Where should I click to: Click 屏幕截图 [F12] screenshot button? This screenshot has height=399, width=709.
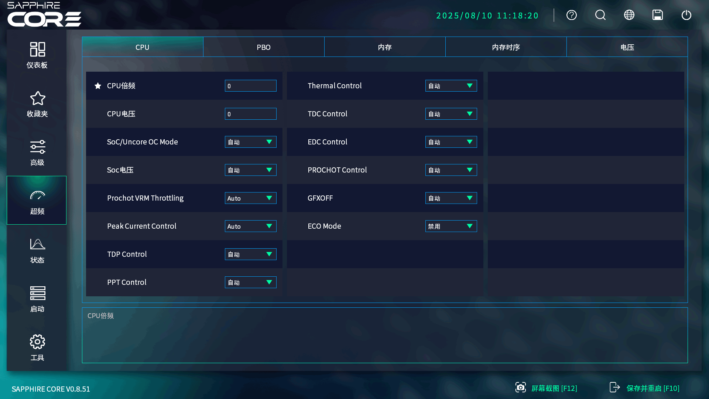[554, 388]
